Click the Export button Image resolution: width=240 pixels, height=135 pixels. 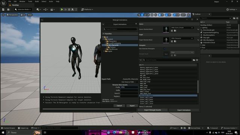coord(132,106)
